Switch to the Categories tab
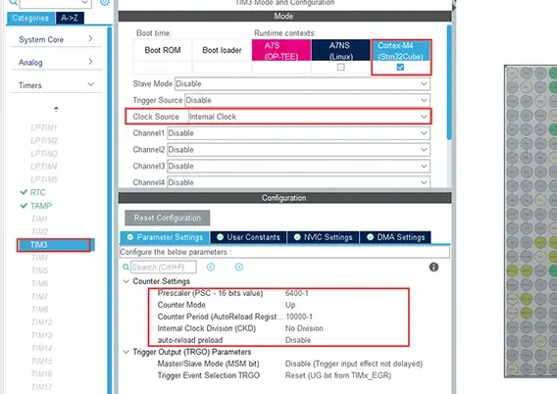 tap(30, 18)
